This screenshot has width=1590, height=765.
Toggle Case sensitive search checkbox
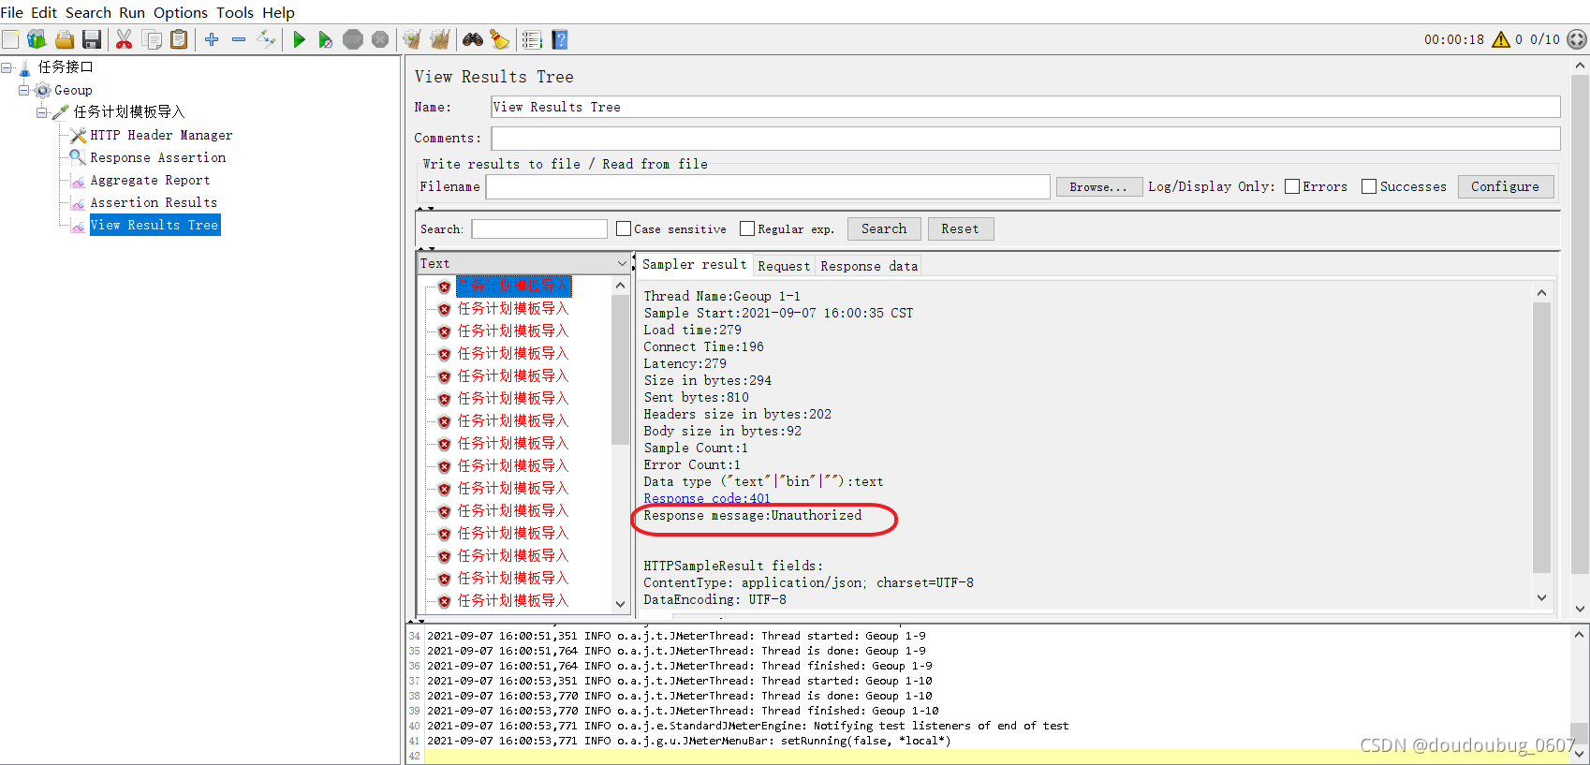[624, 228]
